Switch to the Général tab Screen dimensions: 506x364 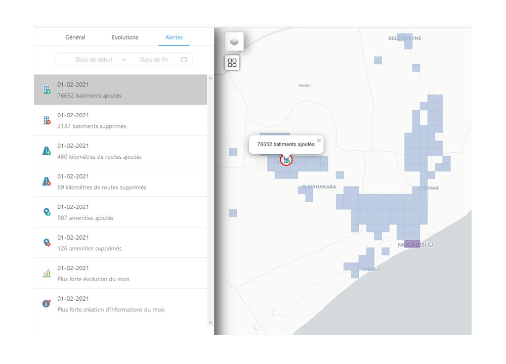(75, 37)
